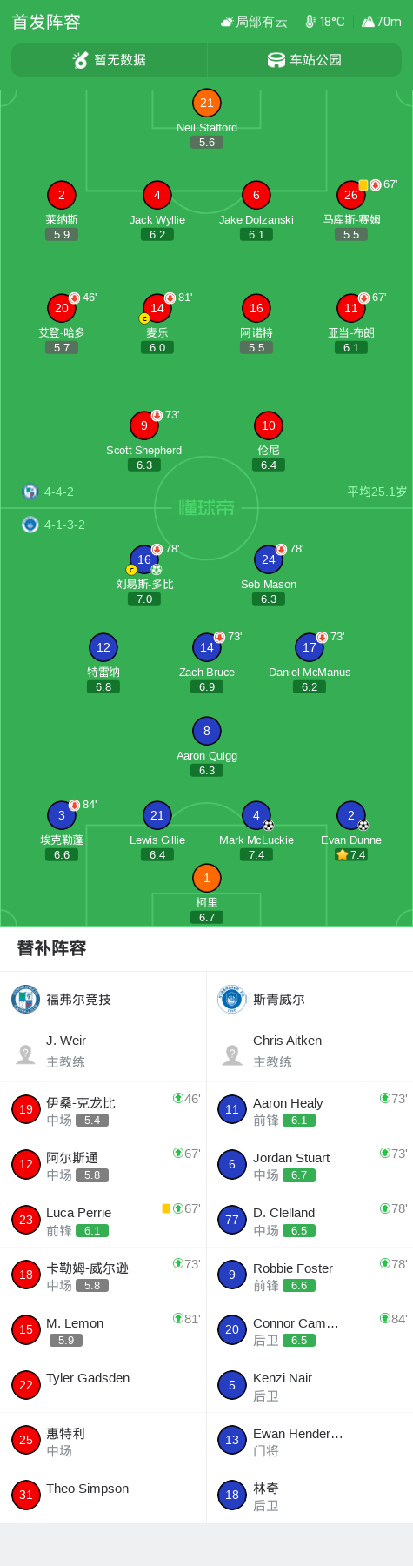
Task: Open Evan Dunne's number 2 player icon
Action: coord(350,815)
